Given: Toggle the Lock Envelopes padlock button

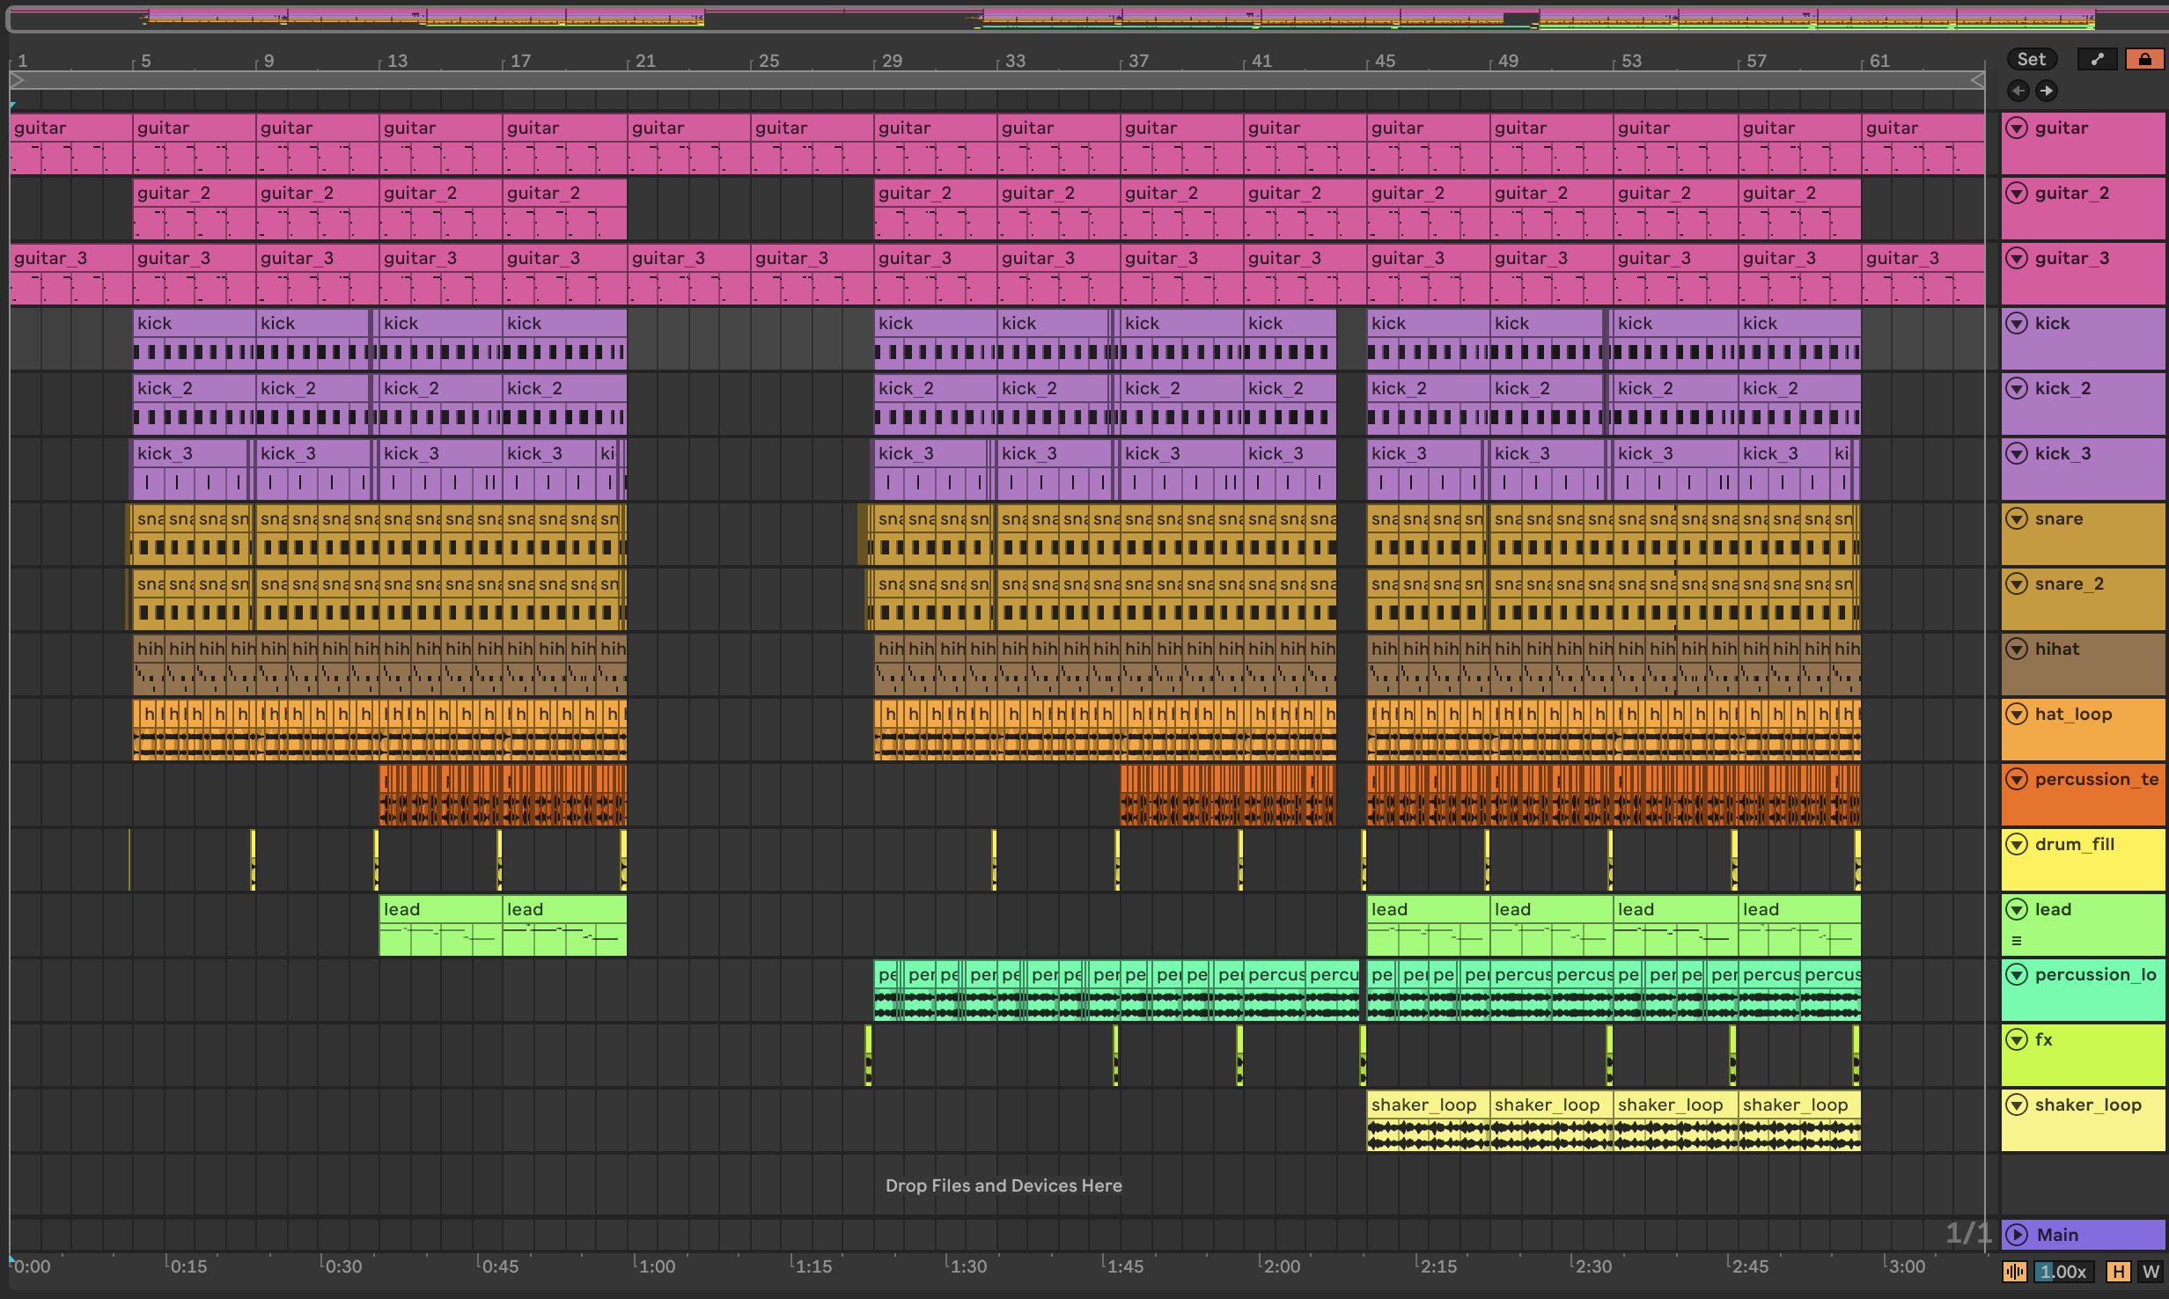Looking at the screenshot, I should (x=2144, y=59).
